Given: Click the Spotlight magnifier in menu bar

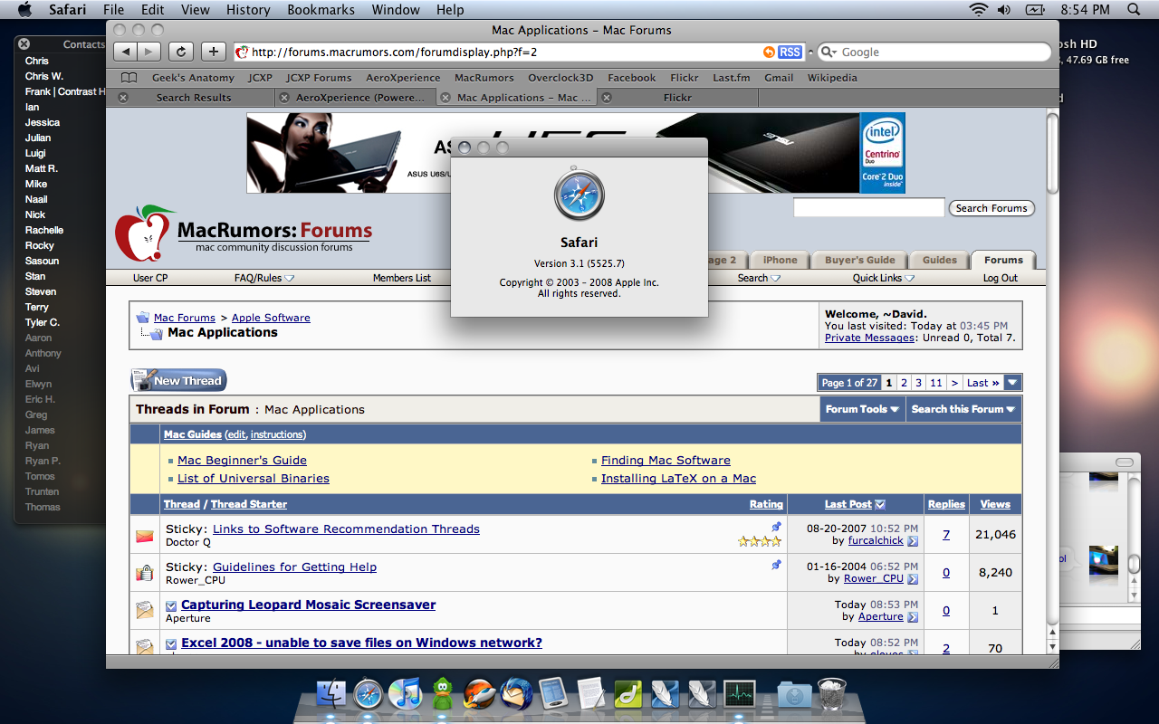Looking at the screenshot, I should (1134, 10).
